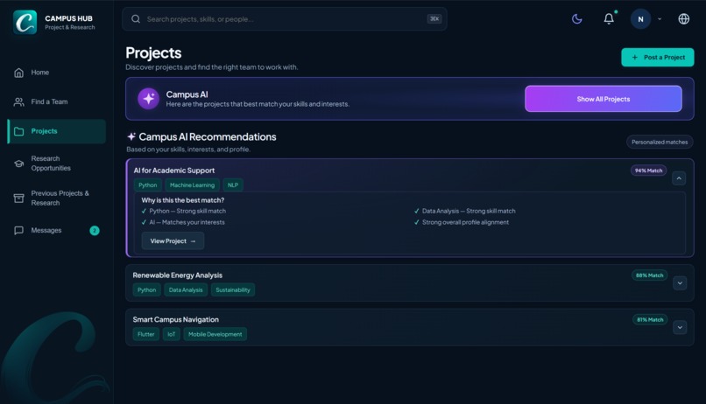This screenshot has width=706, height=404.
Task: Go to Home in sidebar
Action: (57, 73)
